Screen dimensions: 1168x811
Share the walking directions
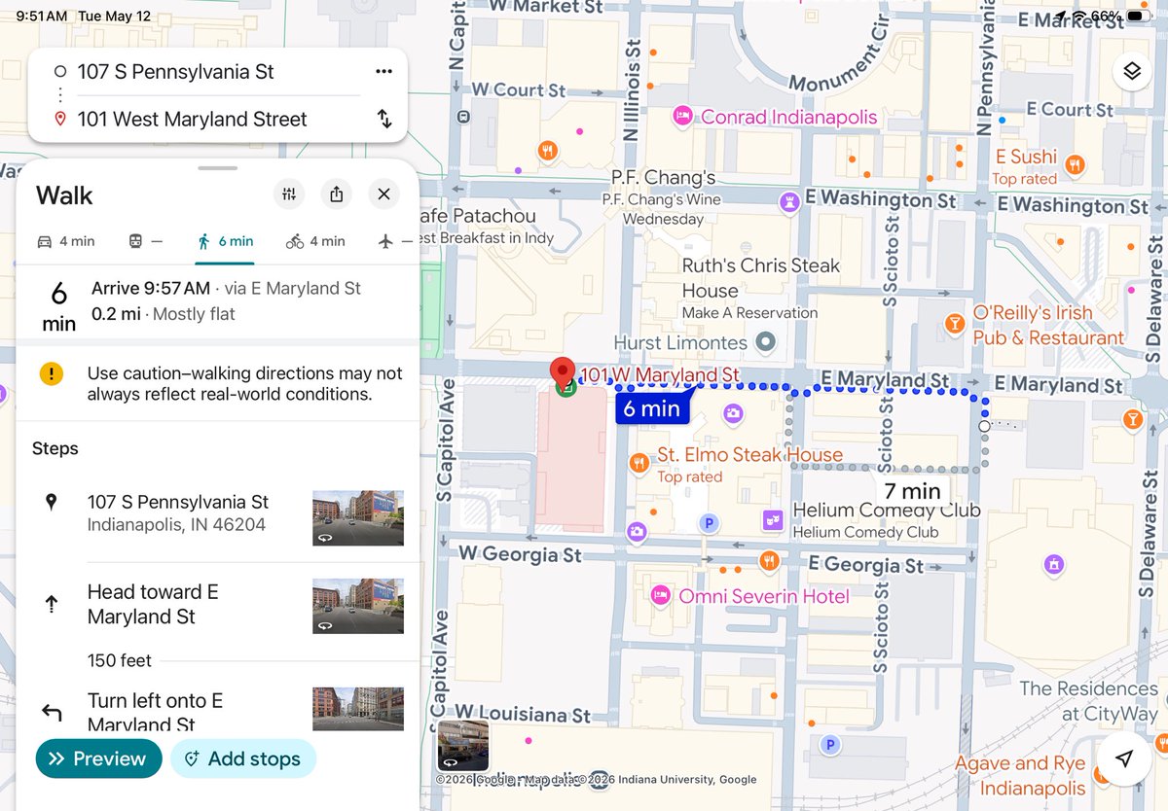[337, 194]
